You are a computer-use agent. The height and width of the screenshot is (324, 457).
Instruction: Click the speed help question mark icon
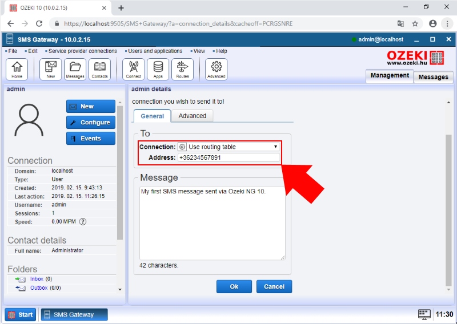(x=83, y=222)
